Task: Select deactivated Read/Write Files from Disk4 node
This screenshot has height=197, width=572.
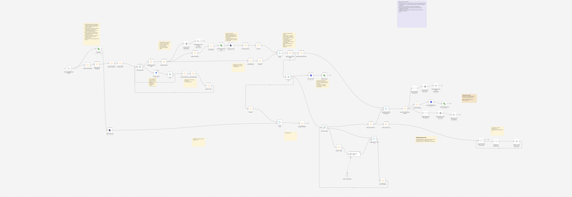Action: click(198, 41)
